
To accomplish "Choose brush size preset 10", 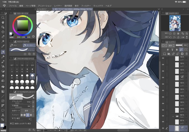I will 17,76.
